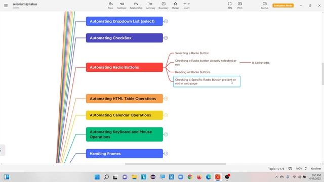Click the map overview icon in status bar
324x182 pixels.
coord(290,168)
